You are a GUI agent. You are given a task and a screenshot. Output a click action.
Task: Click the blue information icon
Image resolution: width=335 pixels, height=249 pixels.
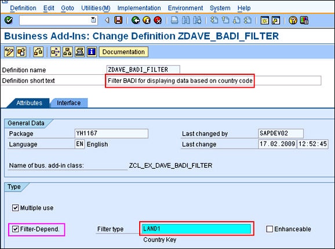[92, 52]
